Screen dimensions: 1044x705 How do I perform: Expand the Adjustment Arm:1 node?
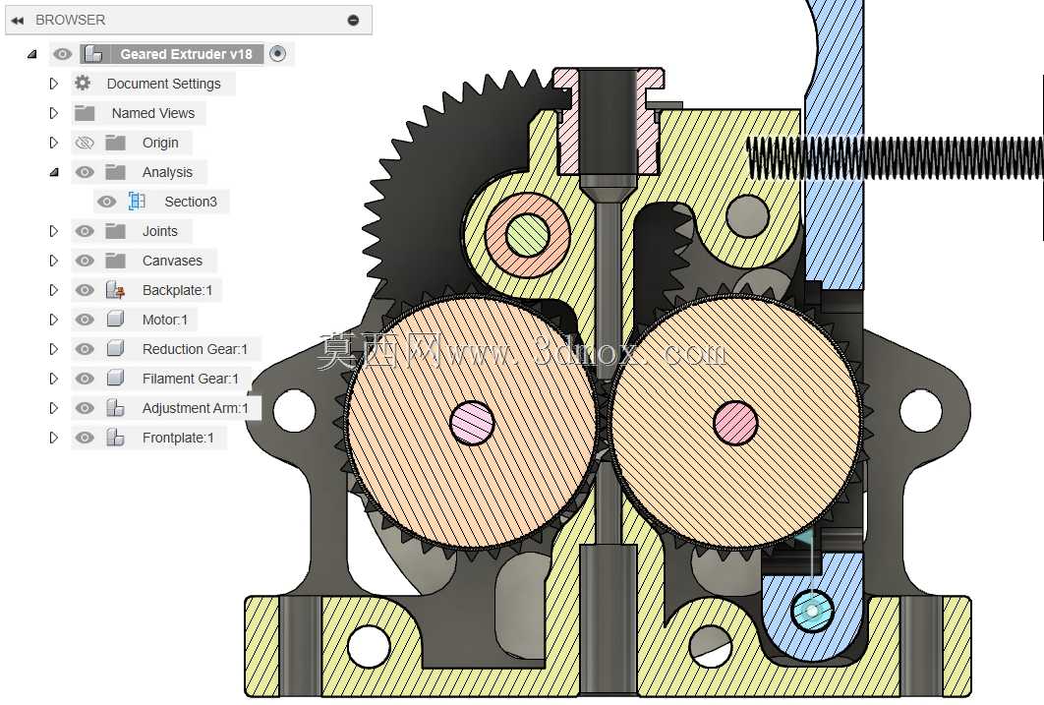point(54,407)
